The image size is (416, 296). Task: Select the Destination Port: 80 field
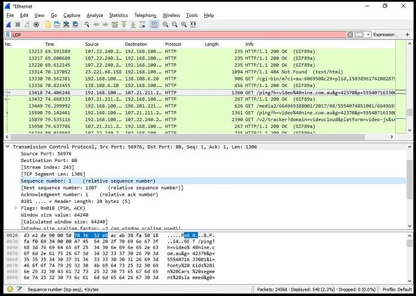49,161
